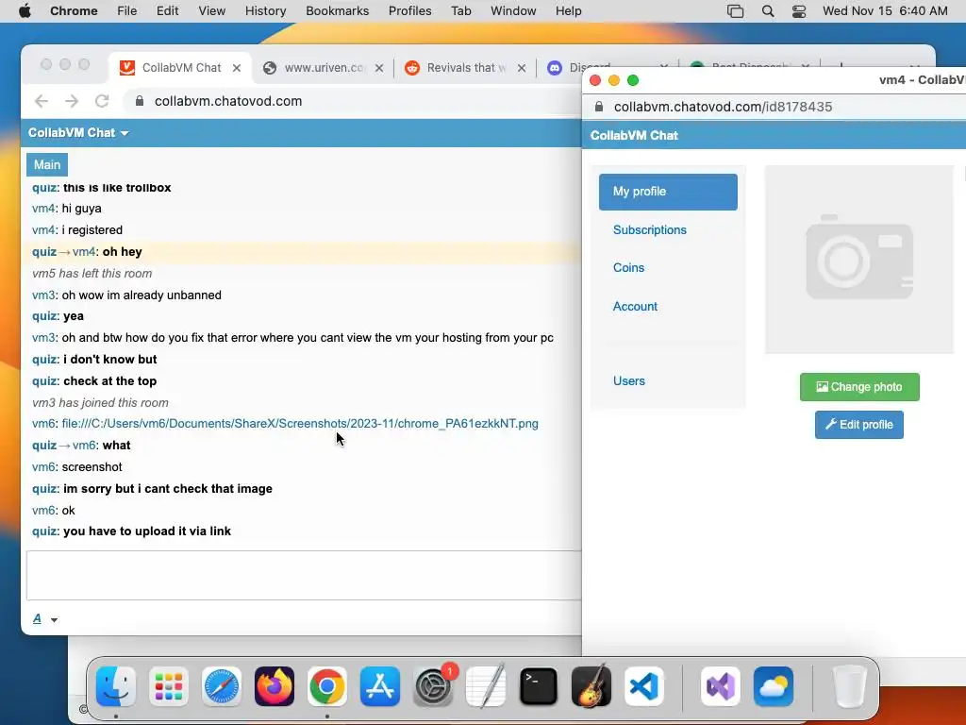Open the History menu
The height and width of the screenshot is (725, 966).
pyautogui.click(x=265, y=10)
